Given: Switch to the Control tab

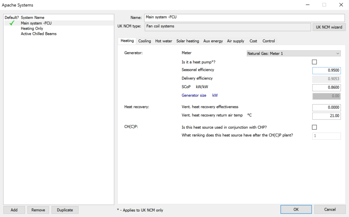Looking at the screenshot, I should pyautogui.click(x=269, y=41).
